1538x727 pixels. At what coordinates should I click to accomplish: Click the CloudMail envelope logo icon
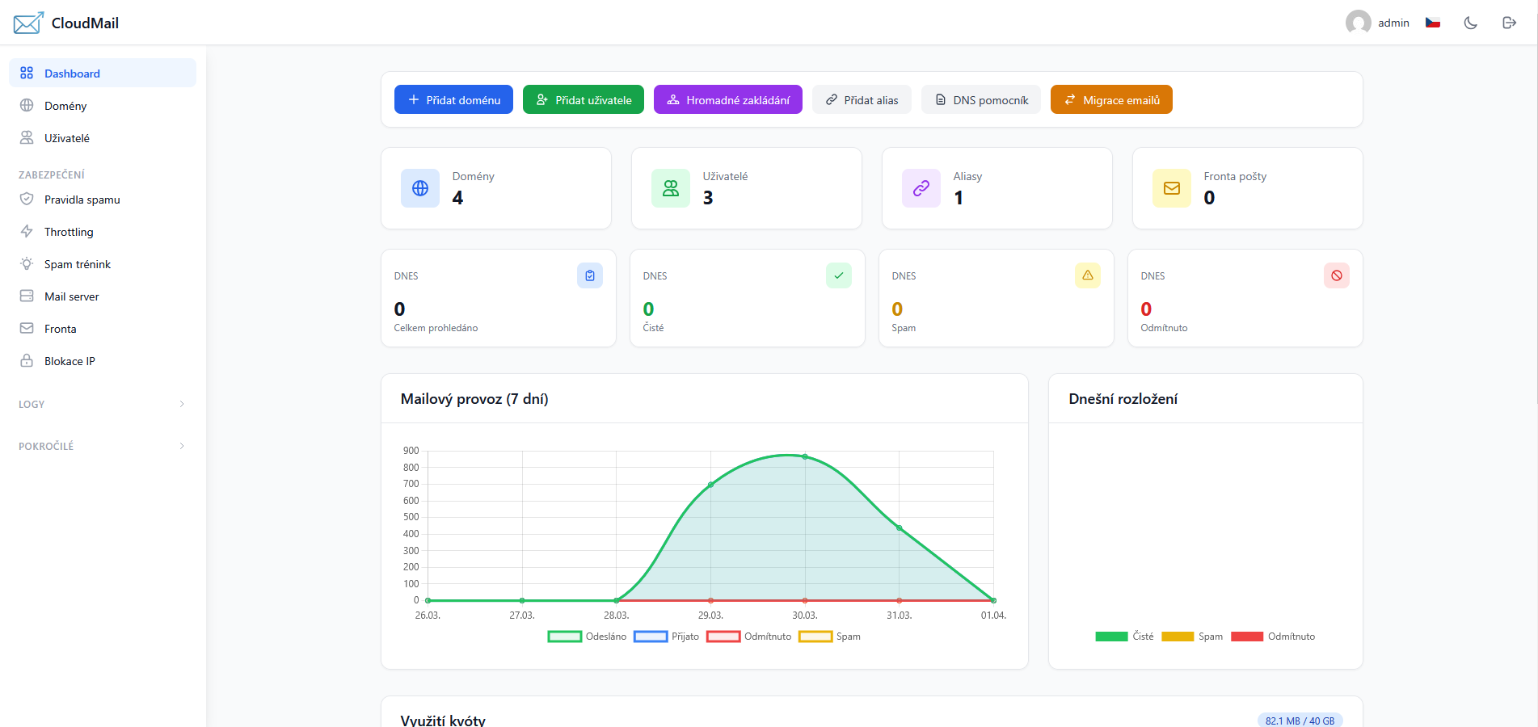(x=28, y=23)
